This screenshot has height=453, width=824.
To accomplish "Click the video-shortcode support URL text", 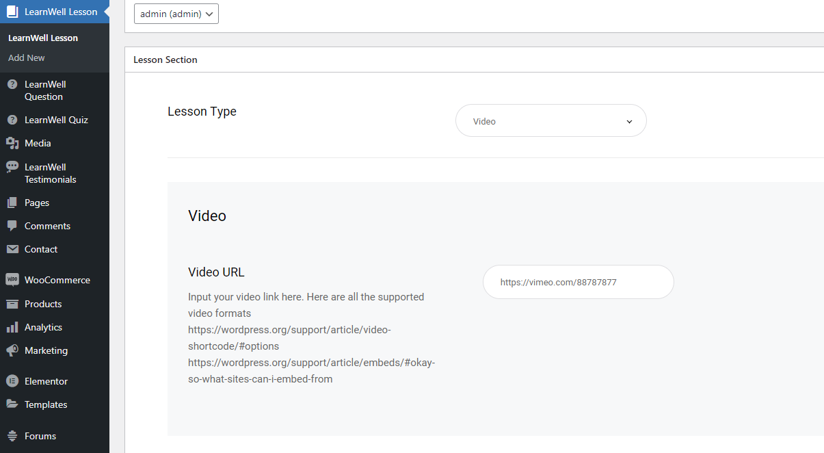I will (289, 338).
